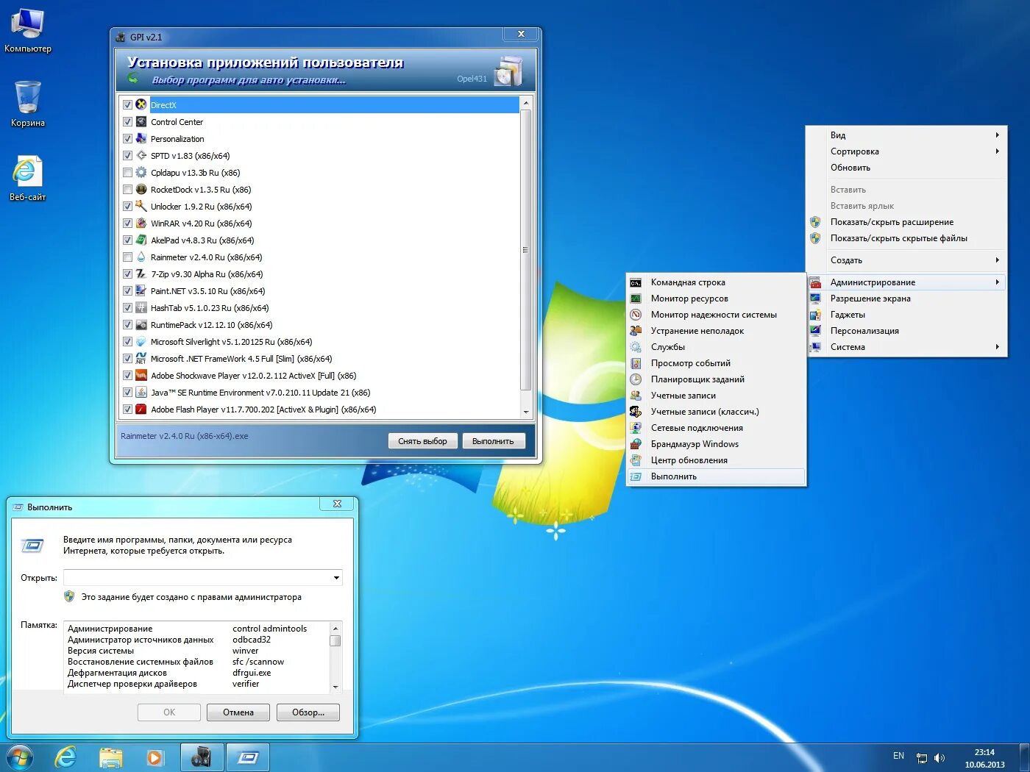Click the Монитор надежности системы icon
The image size is (1030, 772).
point(636,315)
